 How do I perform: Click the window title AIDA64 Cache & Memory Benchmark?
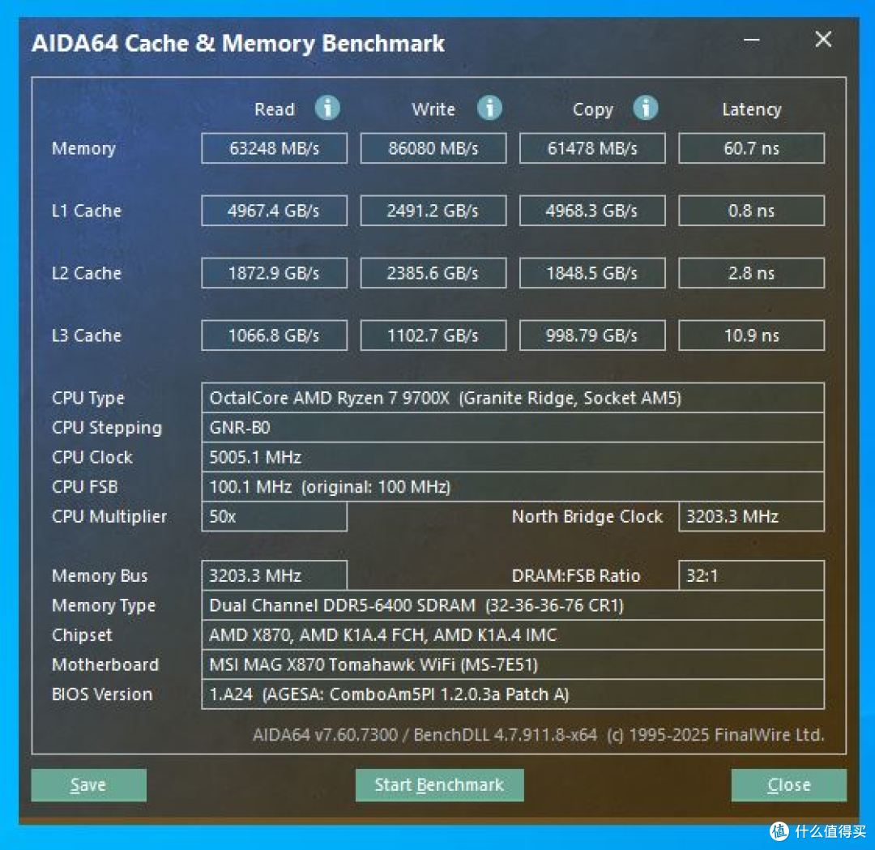(237, 44)
